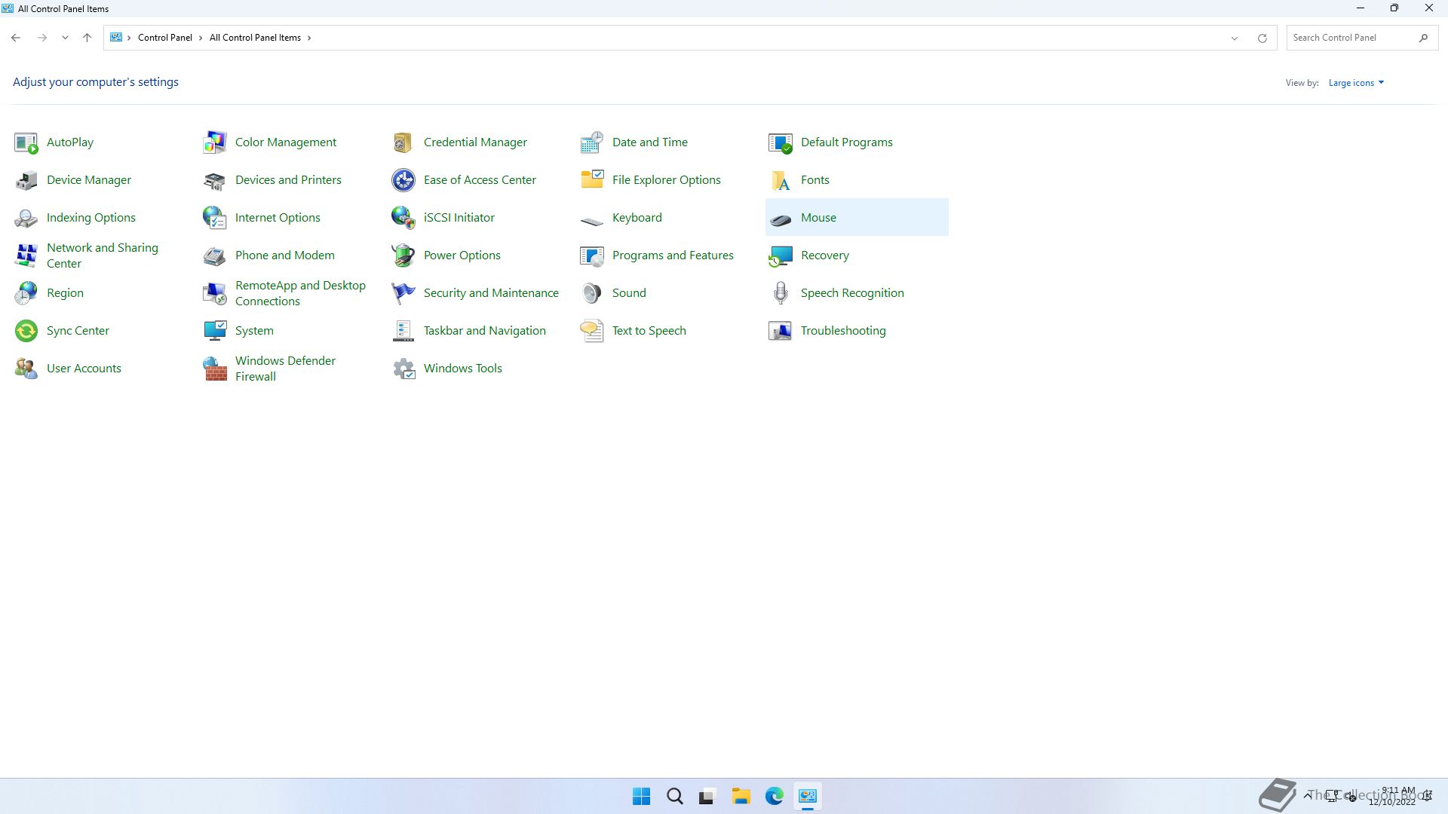Viewport: 1448px width, 814px height.
Task: Click the Sync Center green icon
Action: click(x=26, y=331)
